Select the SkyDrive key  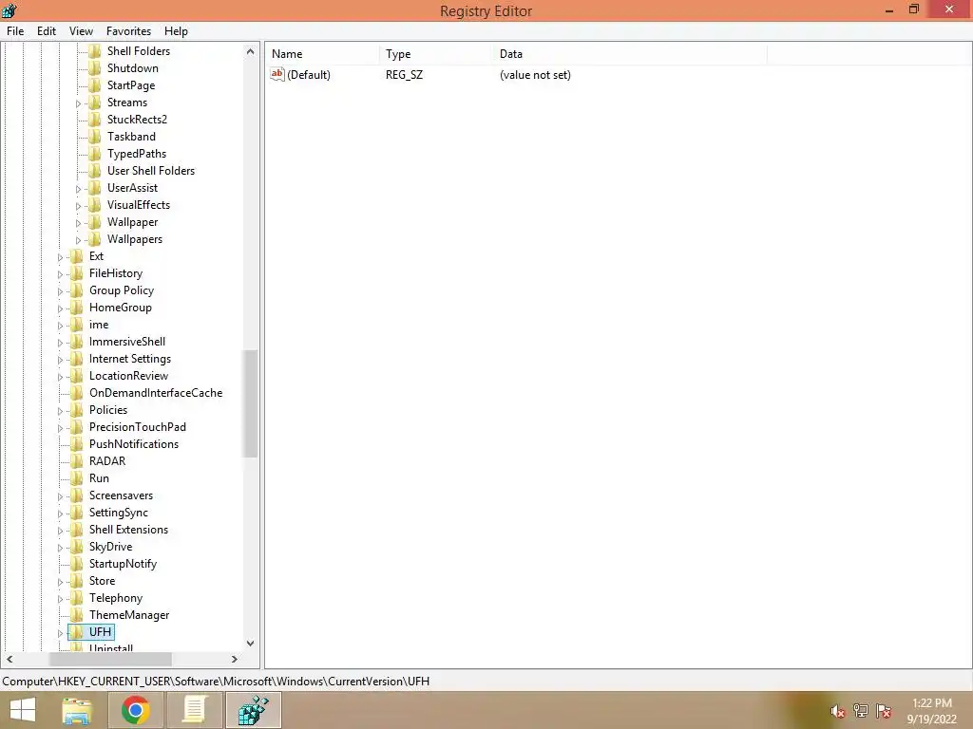coord(110,547)
